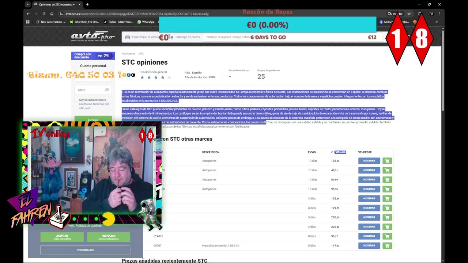This screenshot has height=263, width=468.
Task: Open the Especifique el vehículo selector
Action: (x=142, y=37)
